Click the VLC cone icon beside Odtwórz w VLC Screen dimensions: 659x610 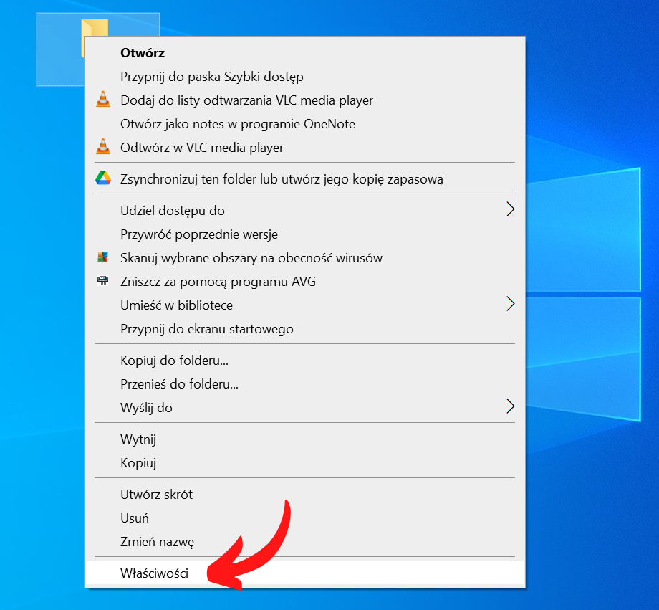point(103,146)
